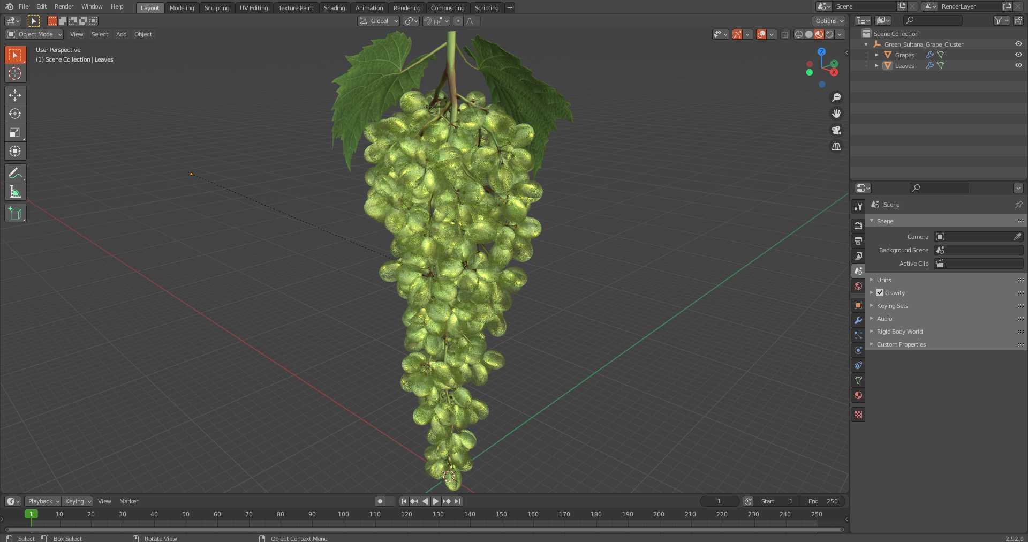Open the Physics properties tab
The width and height of the screenshot is (1028, 542).
click(x=858, y=350)
